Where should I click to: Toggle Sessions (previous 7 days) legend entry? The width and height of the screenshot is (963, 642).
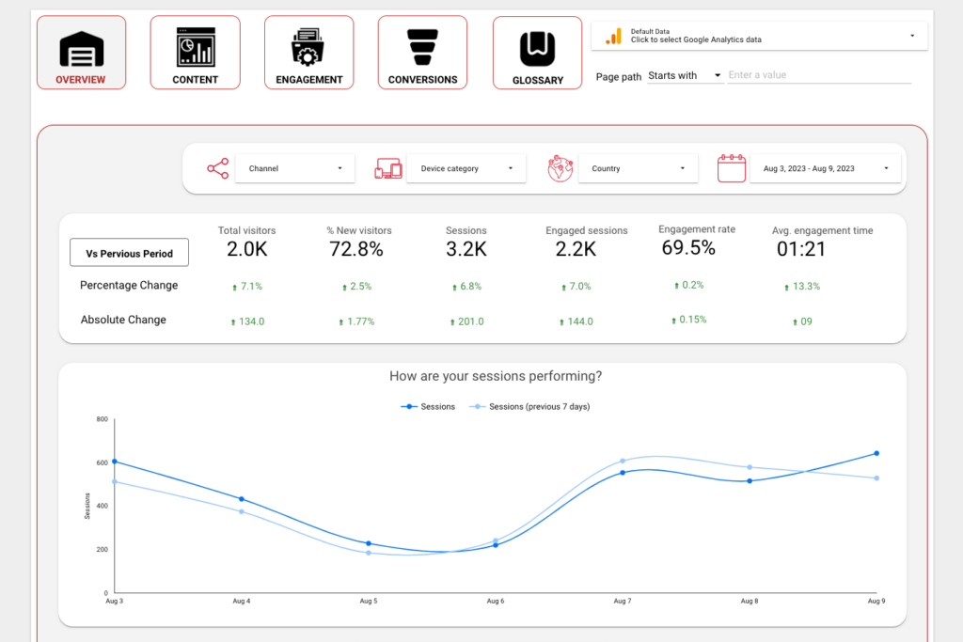(x=531, y=407)
